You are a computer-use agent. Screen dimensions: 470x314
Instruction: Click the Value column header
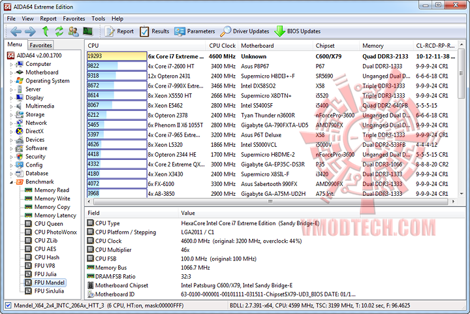point(268,213)
